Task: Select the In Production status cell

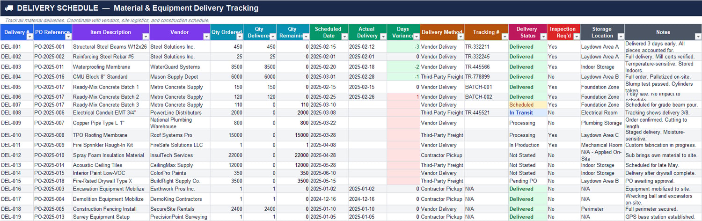Action: tap(527, 145)
